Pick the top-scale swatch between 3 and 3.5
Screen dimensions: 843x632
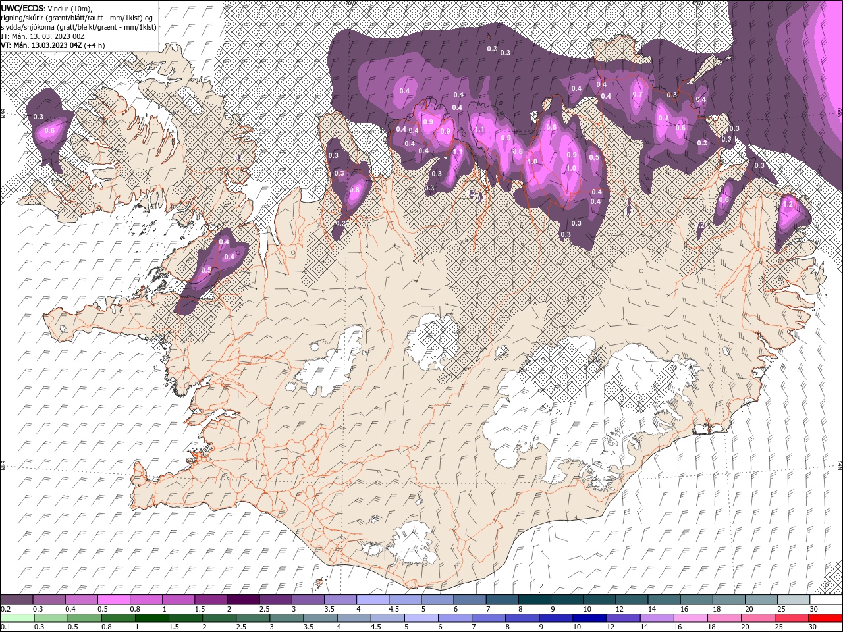pyautogui.click(x=308, y=599)
